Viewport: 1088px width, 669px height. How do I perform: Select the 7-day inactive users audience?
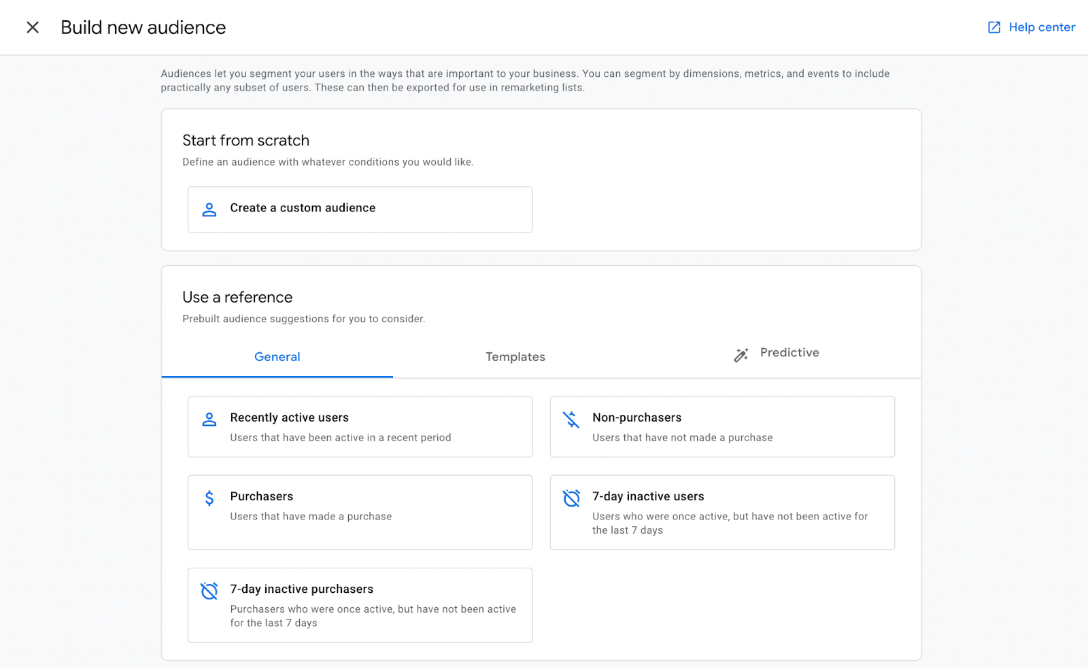(x=722, y=512)
